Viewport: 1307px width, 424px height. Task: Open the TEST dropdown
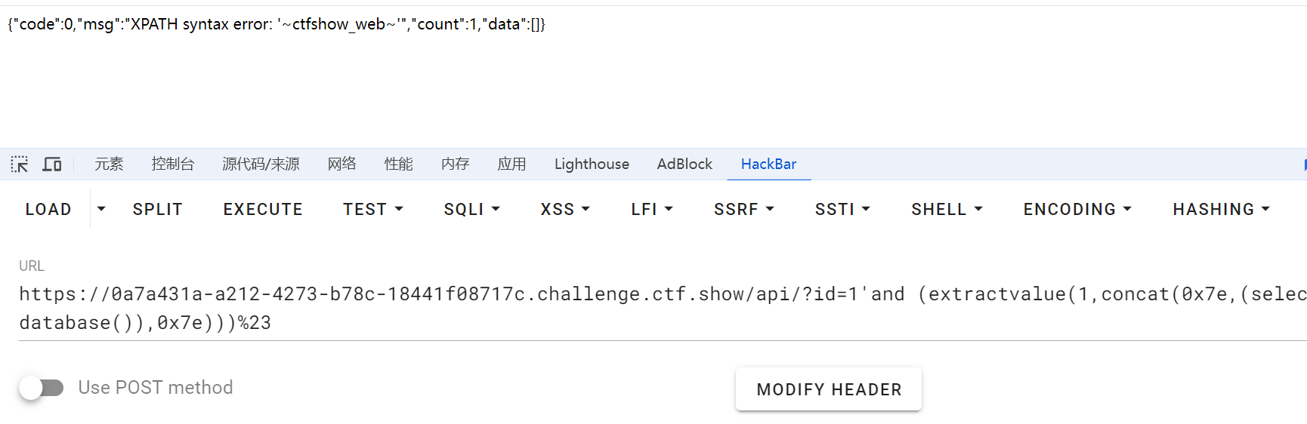(372, 209)
